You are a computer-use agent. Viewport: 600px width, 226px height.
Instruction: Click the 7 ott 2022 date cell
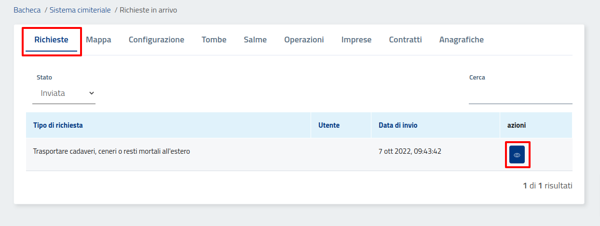410,151
